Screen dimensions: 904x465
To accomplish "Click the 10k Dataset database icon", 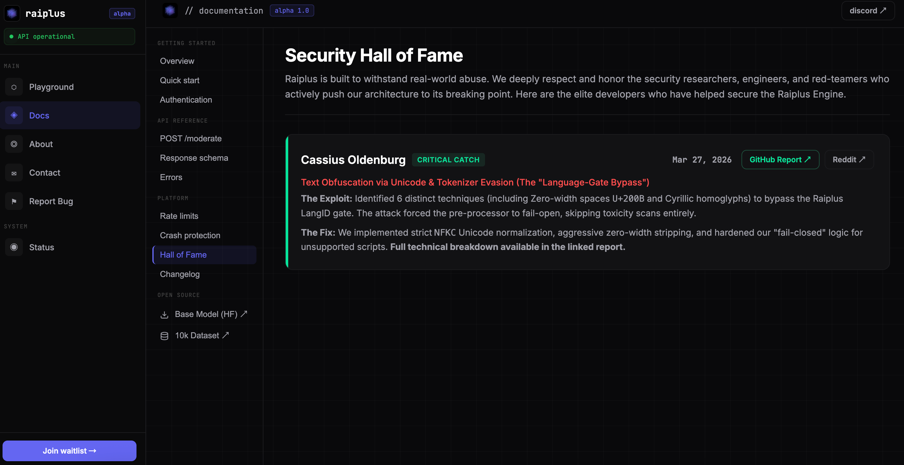I will (164, 336).
